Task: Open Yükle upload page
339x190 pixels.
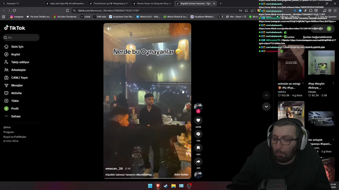Action: point(15,101)
